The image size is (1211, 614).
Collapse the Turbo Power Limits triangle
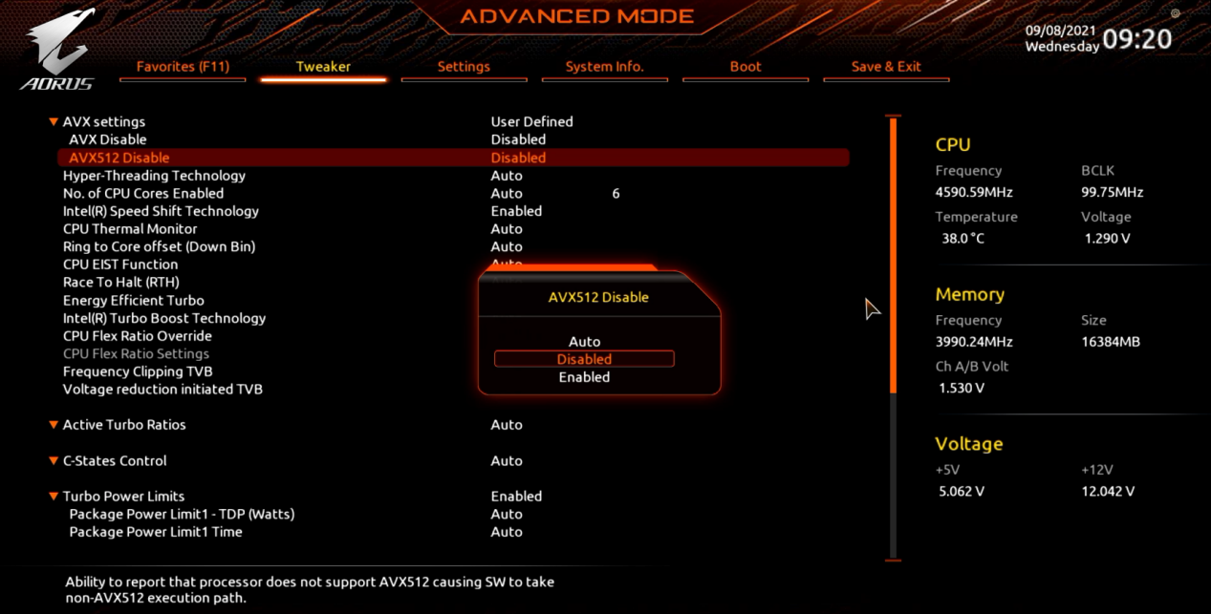(54, 497)
